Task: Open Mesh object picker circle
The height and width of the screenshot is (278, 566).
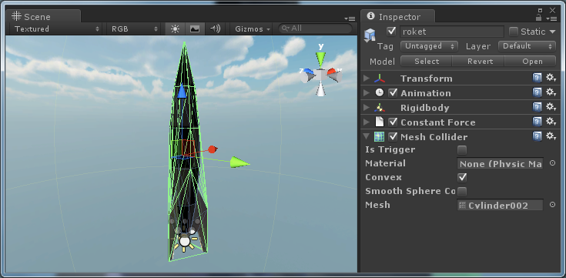Action: [552, 205]
